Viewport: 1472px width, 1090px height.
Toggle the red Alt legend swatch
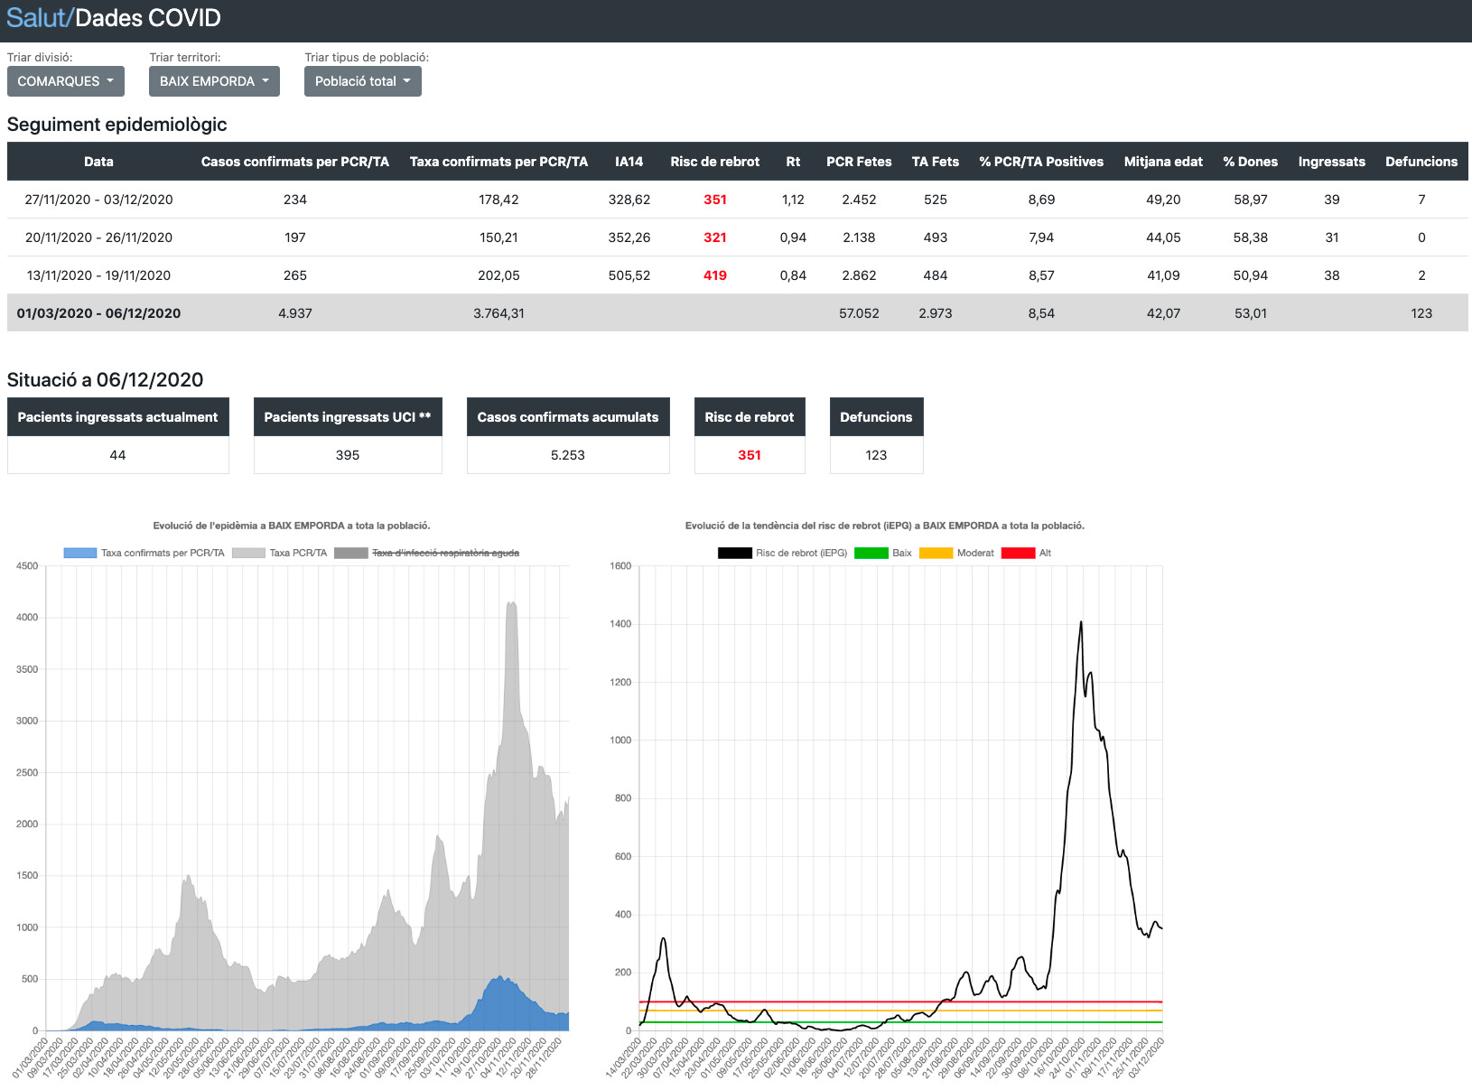(1019, 553)
